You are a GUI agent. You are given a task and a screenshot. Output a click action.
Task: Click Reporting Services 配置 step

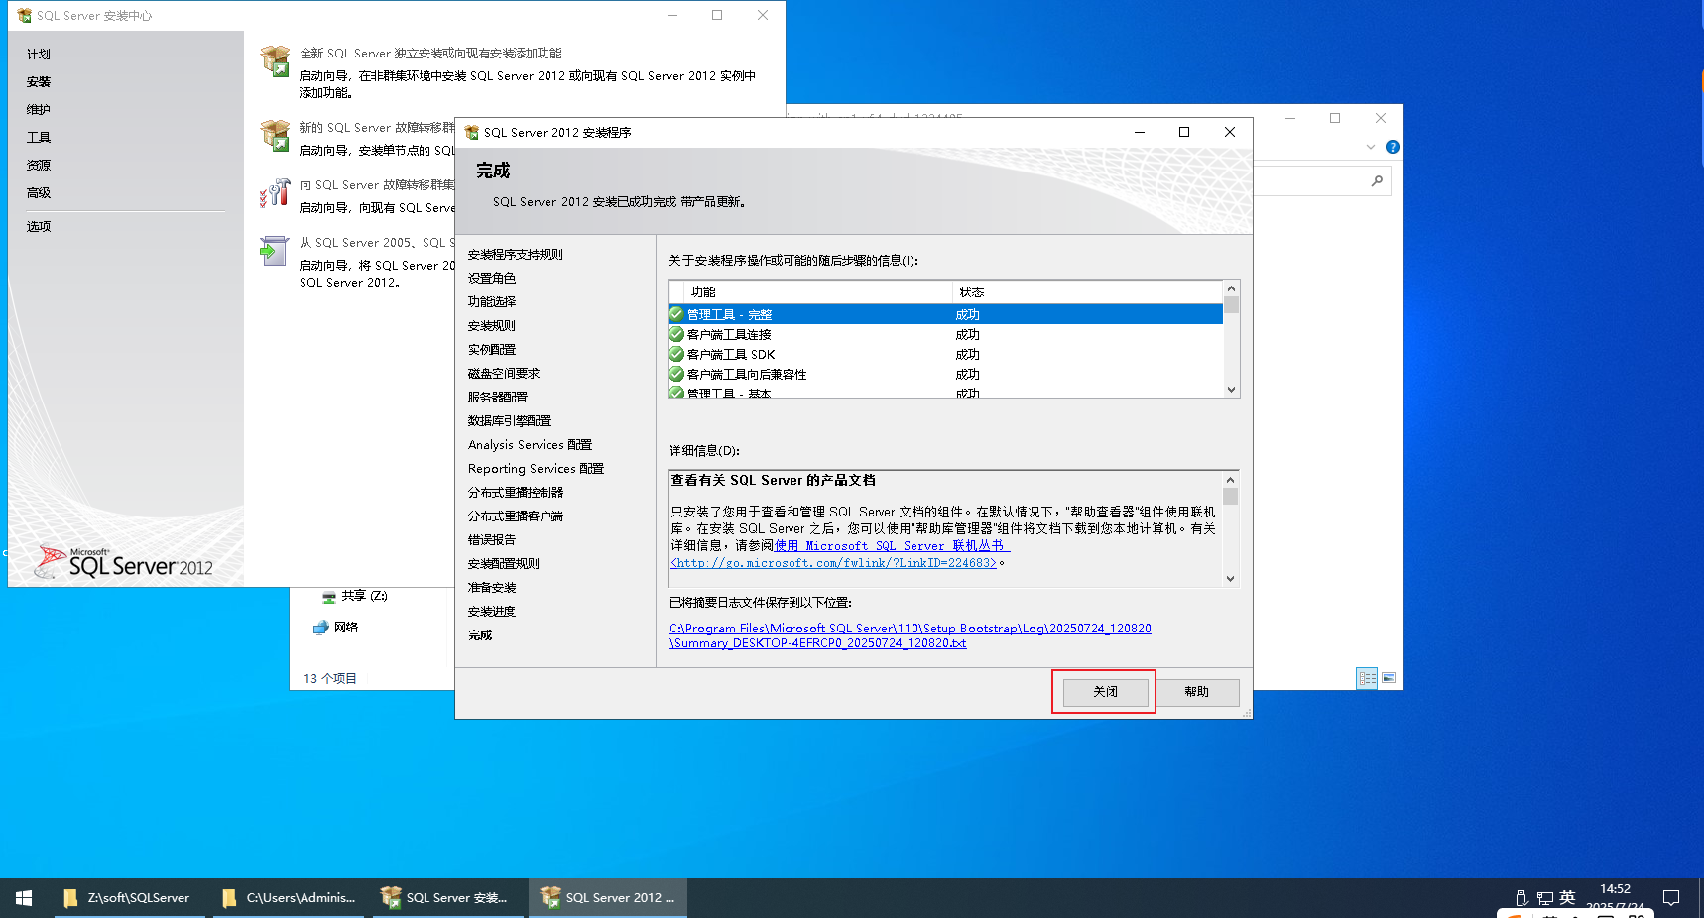click(x=537, y=469)
